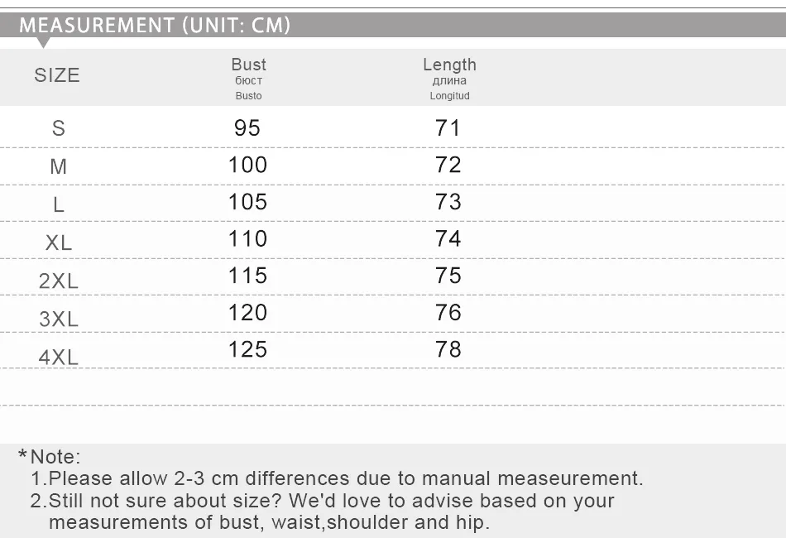Select the SIZE column header
The image size is (786, 538).
[57, 75]
